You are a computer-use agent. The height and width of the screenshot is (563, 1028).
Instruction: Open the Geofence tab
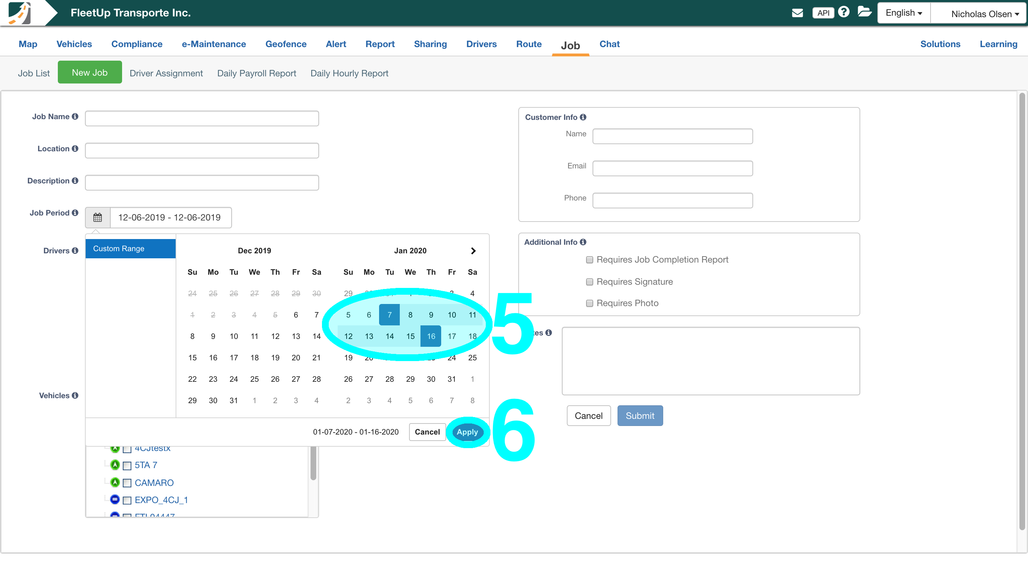click(286, 44)
